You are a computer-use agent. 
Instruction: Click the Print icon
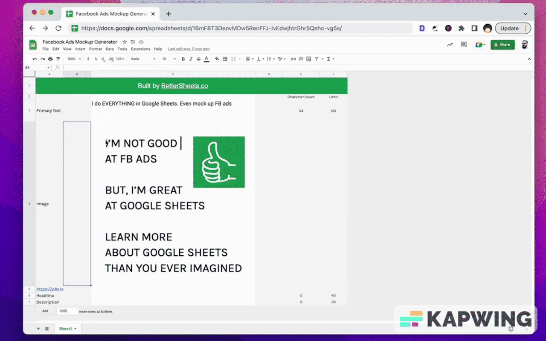50,59
